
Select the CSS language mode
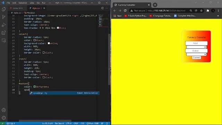click(83, 124)
